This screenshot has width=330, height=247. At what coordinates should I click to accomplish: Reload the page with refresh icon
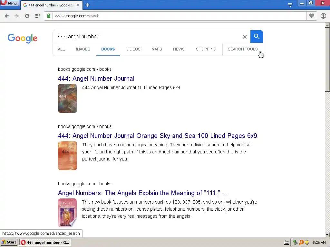pyautogui.click(x=27, y=16)
